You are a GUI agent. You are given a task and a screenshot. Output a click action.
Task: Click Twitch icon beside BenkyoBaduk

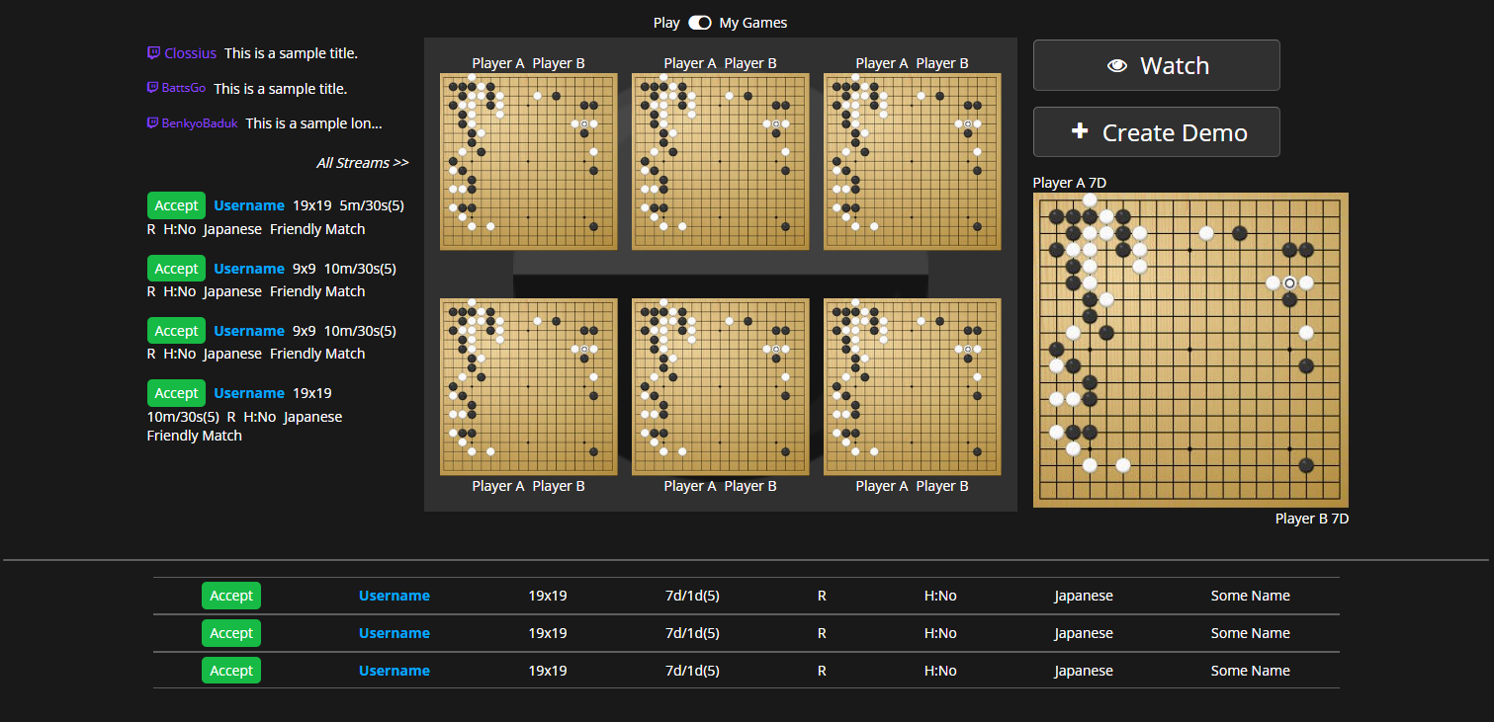pos(153,123)
